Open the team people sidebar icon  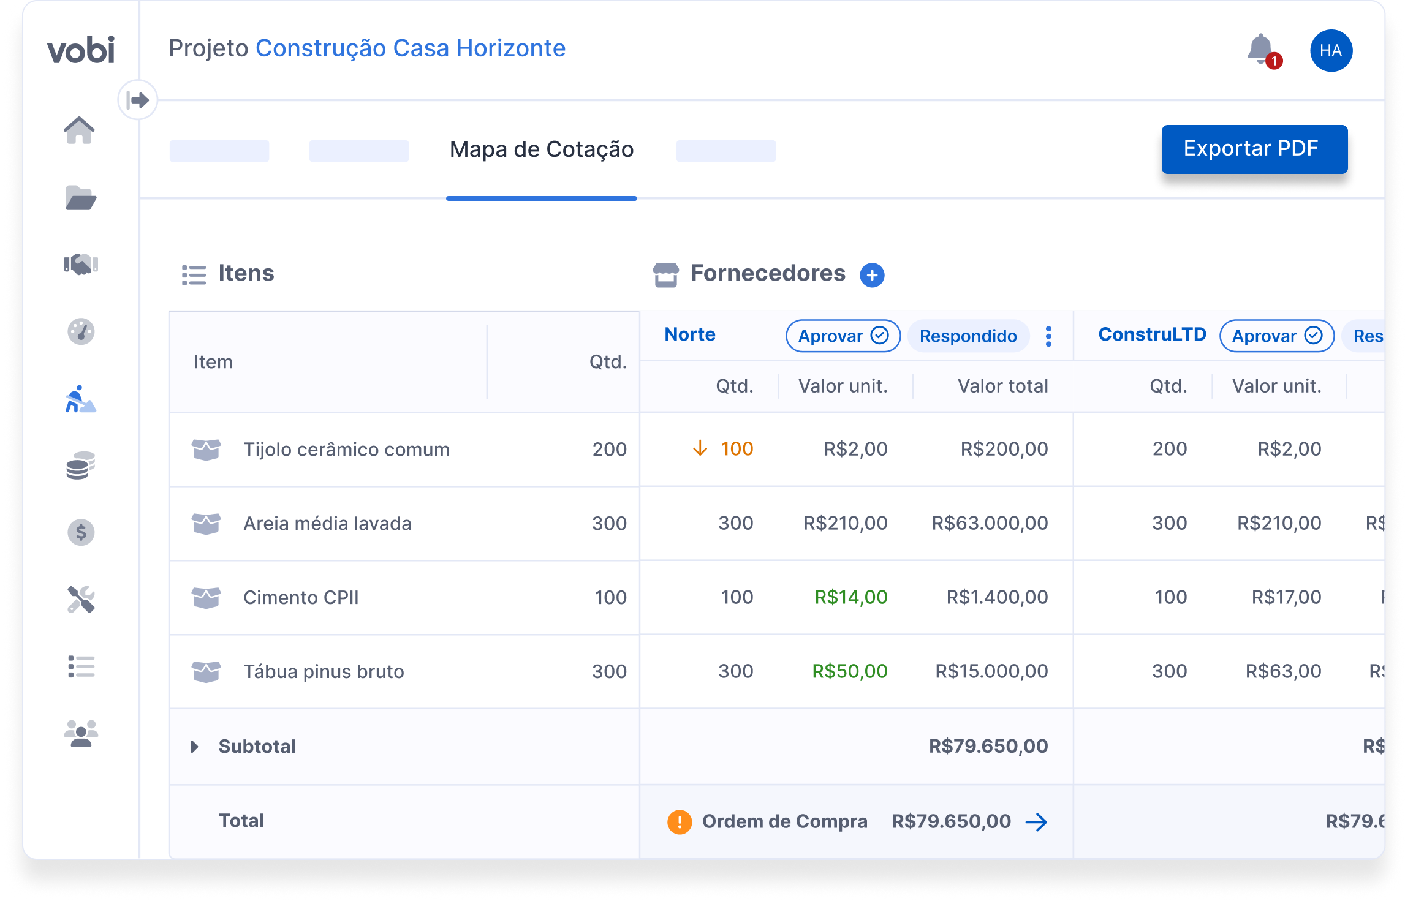coord(81,733)
